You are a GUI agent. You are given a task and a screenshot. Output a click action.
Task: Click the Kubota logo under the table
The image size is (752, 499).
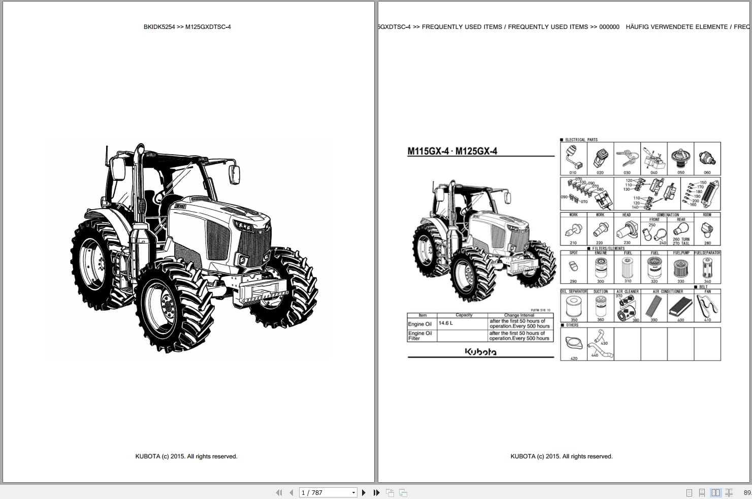click(x=481, y=351)
